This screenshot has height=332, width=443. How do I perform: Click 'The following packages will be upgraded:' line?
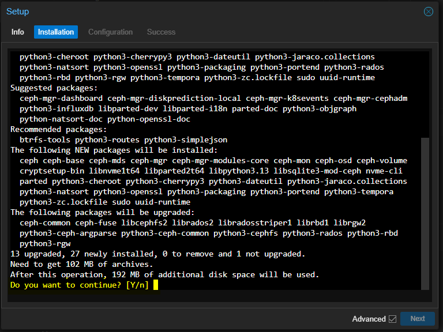pos(103,212)
